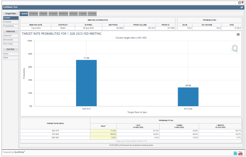Select the 1 Şub23 meeting tab

tap(24, 14)
